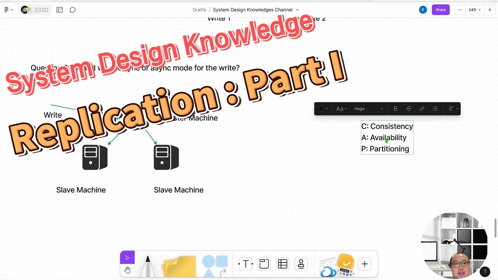498x280 pixels.
Task: Toggle the layout panel icon
Action: 60,10
